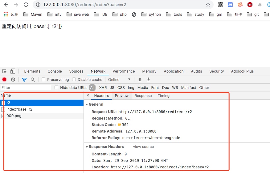Click the Filter text field
Screen dimensions: 270x173
pyautogui.click(x=25, y=87)
